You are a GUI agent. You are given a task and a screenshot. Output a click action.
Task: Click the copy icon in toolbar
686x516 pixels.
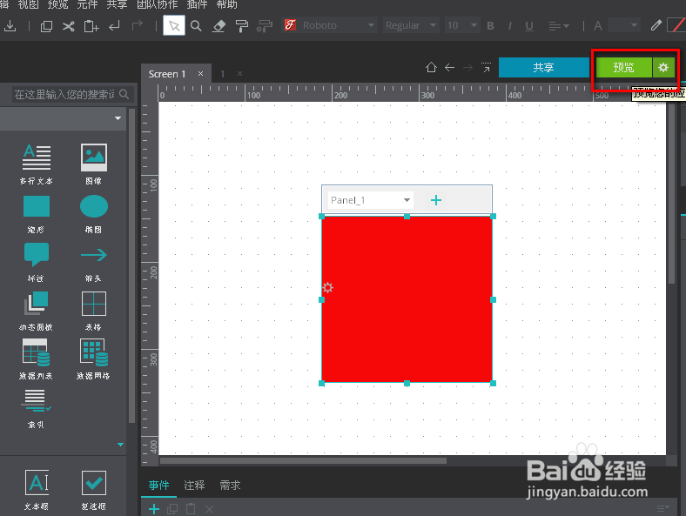click(x=46, y=26)
